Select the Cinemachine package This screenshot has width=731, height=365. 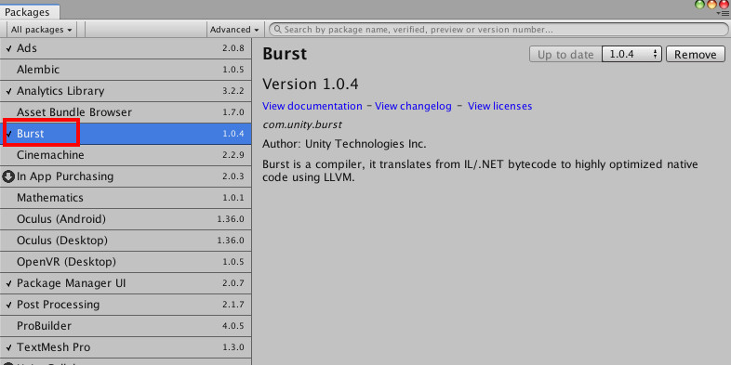(126, 155)
